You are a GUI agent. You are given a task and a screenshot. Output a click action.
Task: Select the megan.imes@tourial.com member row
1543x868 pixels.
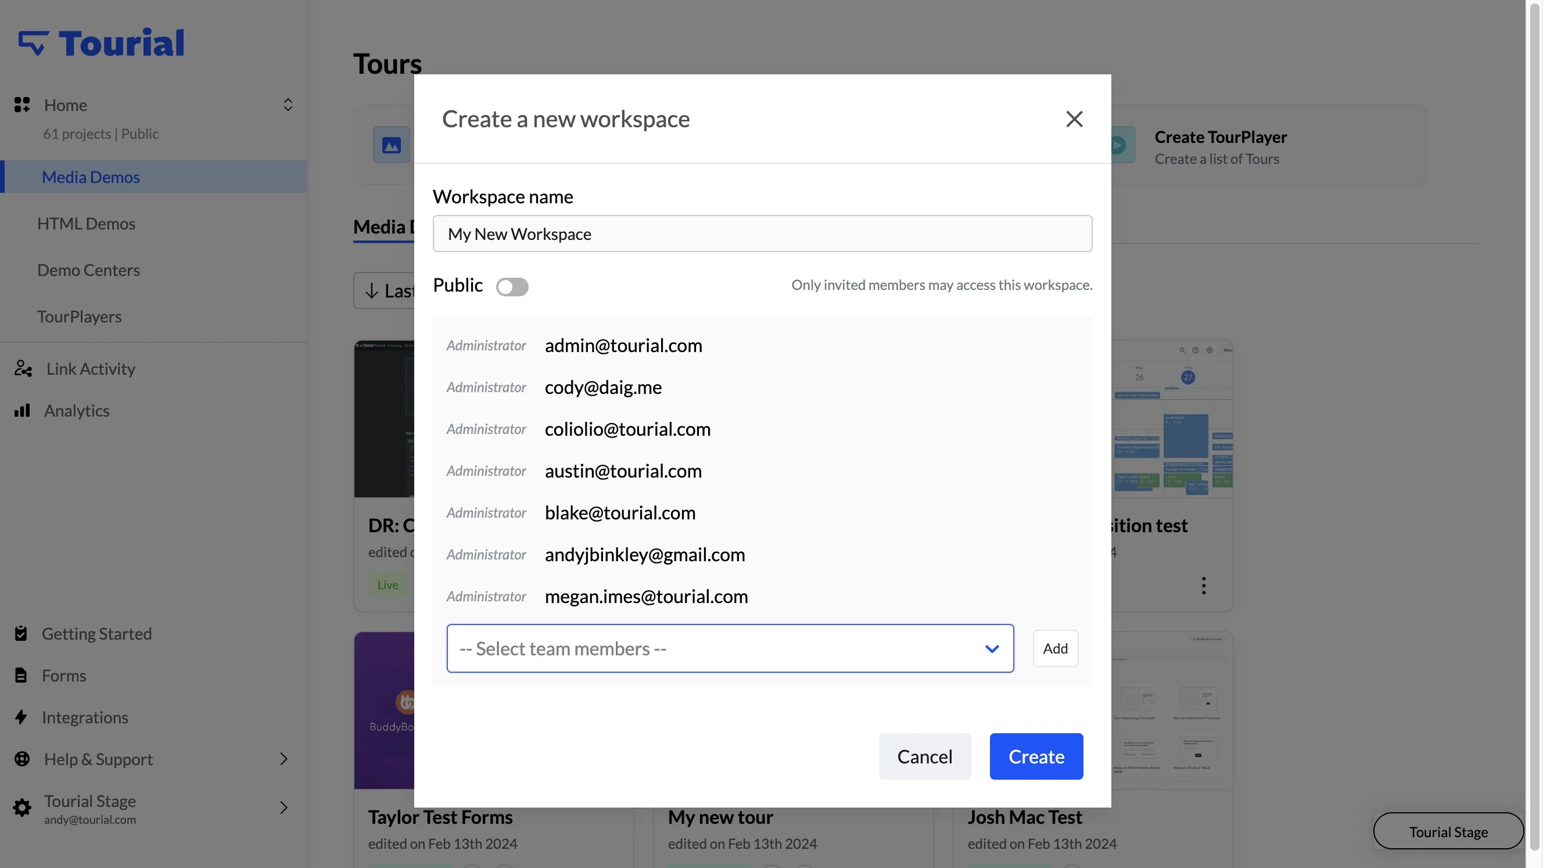point(762,596)
